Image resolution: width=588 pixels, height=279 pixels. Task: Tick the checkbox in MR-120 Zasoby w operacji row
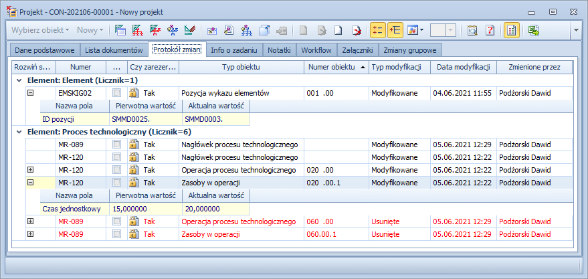[117, 183]
